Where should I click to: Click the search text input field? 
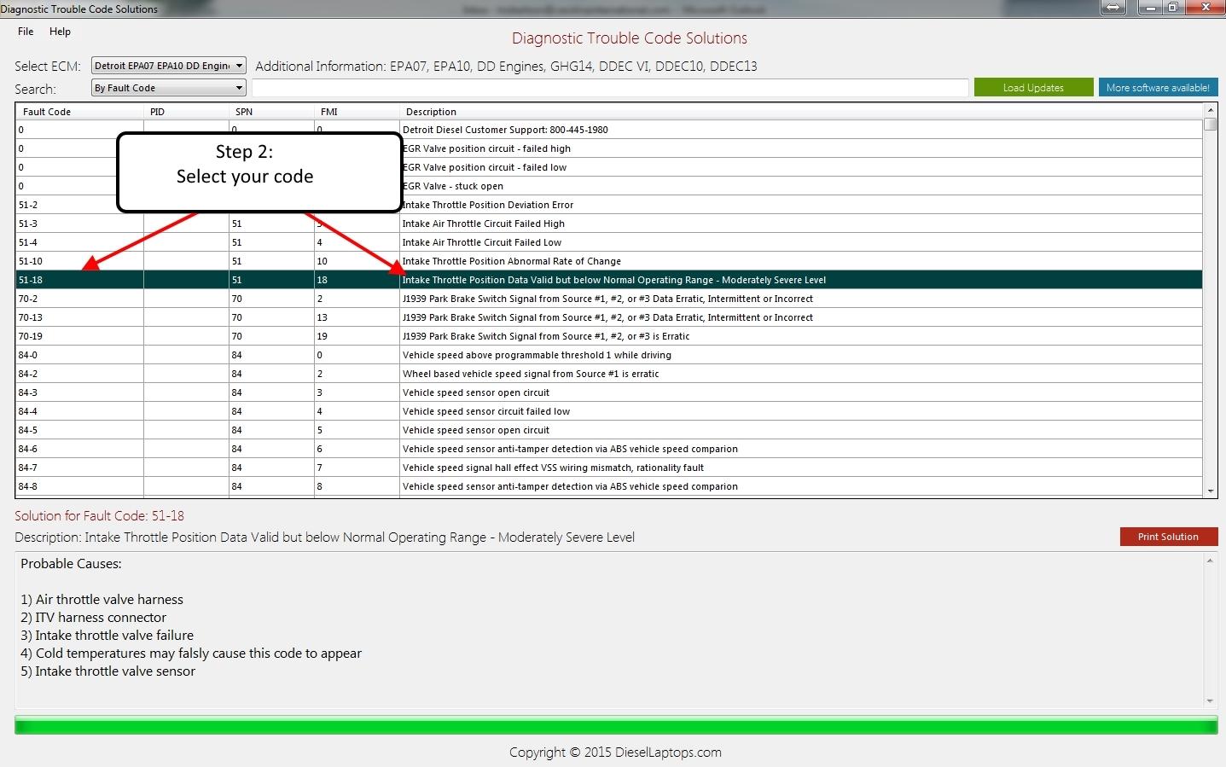coord(610,88)
